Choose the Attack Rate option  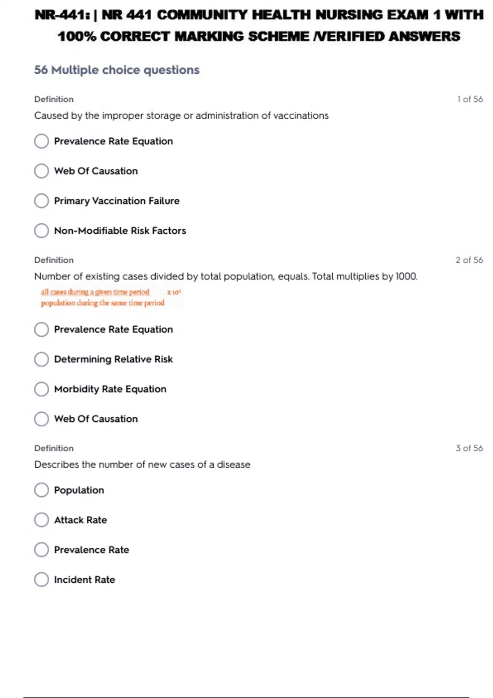41,520
